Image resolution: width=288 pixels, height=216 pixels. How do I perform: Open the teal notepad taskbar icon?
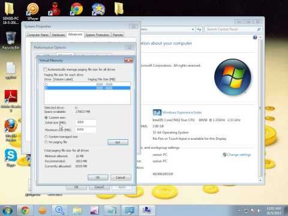point(112,211)
